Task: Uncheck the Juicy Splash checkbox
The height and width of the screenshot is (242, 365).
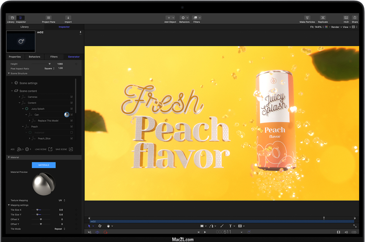Action: pyautogui.click(x=72, y=109)
